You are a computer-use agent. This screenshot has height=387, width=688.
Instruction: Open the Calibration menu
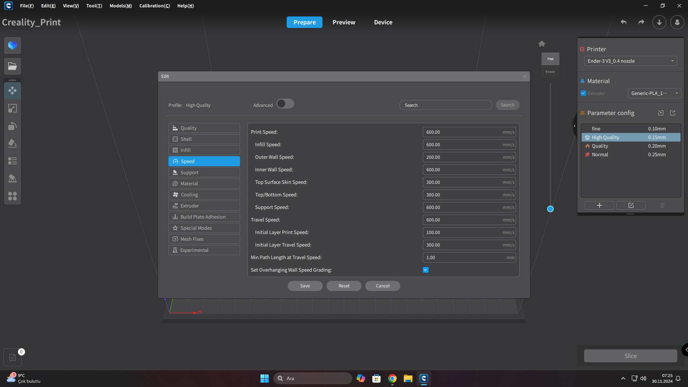click(154, 6)
